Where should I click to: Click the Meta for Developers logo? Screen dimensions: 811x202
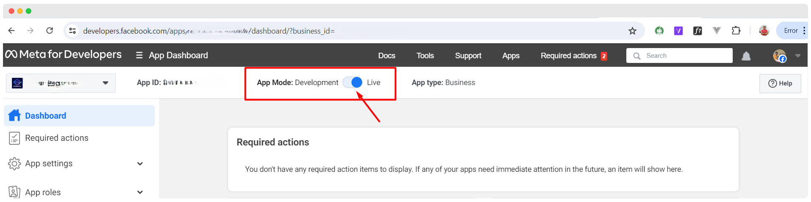coord(63,54)
